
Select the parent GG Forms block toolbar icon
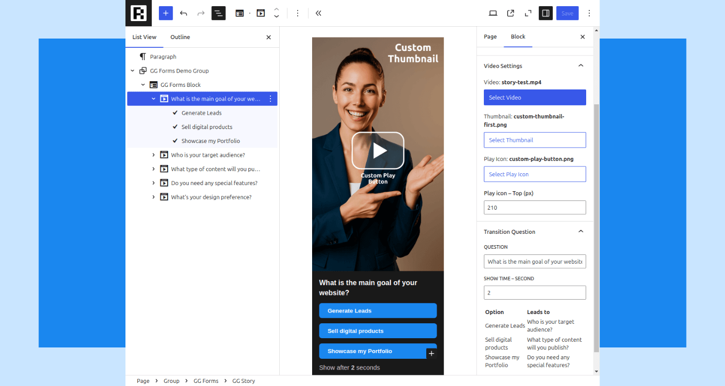pos(240,13)
